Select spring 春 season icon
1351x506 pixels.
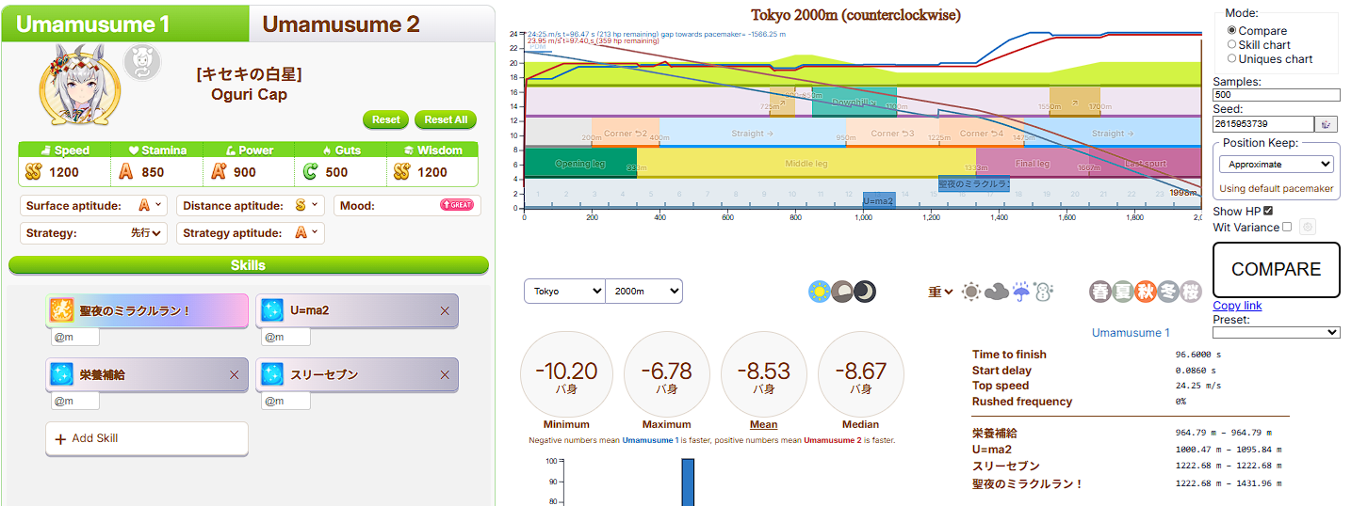click(x=1100, y=292)
